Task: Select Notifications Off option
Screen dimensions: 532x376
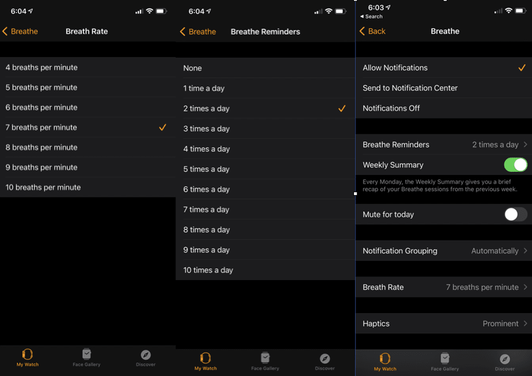Action: click(x=391, y=108)
